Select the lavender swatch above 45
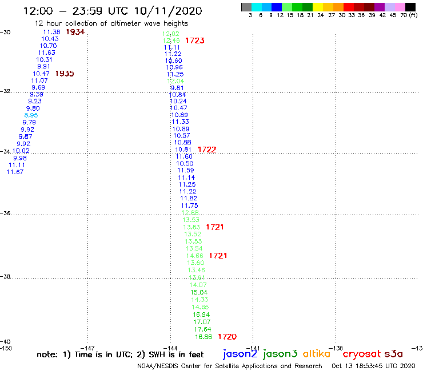Screen dimensions: 423x371 point(389,7)
